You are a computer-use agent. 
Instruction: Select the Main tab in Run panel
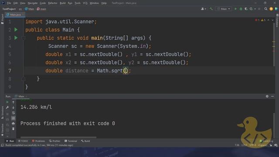coord(21,96)
